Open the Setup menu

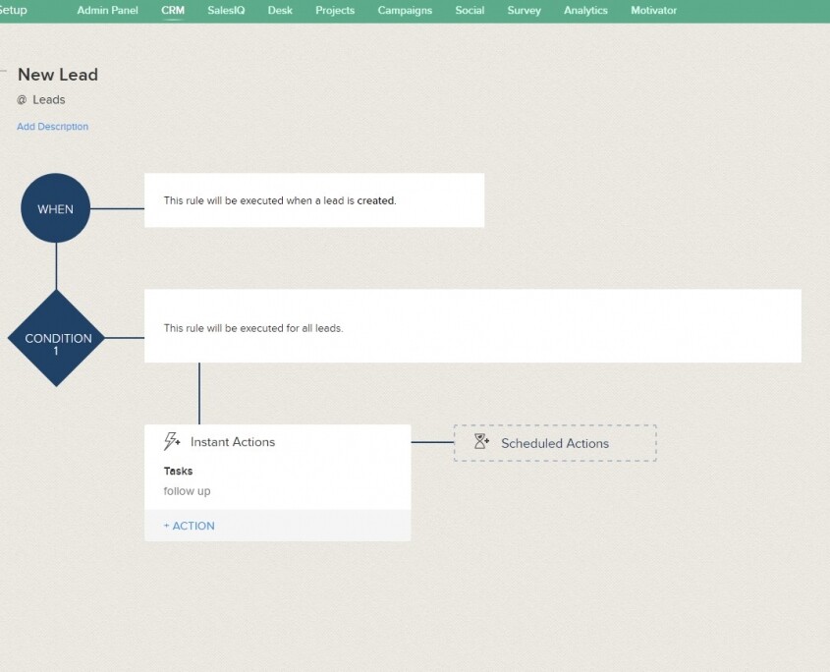13,10
